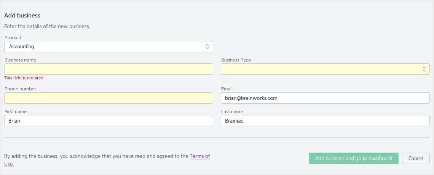Click the Phone number label
The width and height of the screenshot is (434, 175).
click(20, 89)
